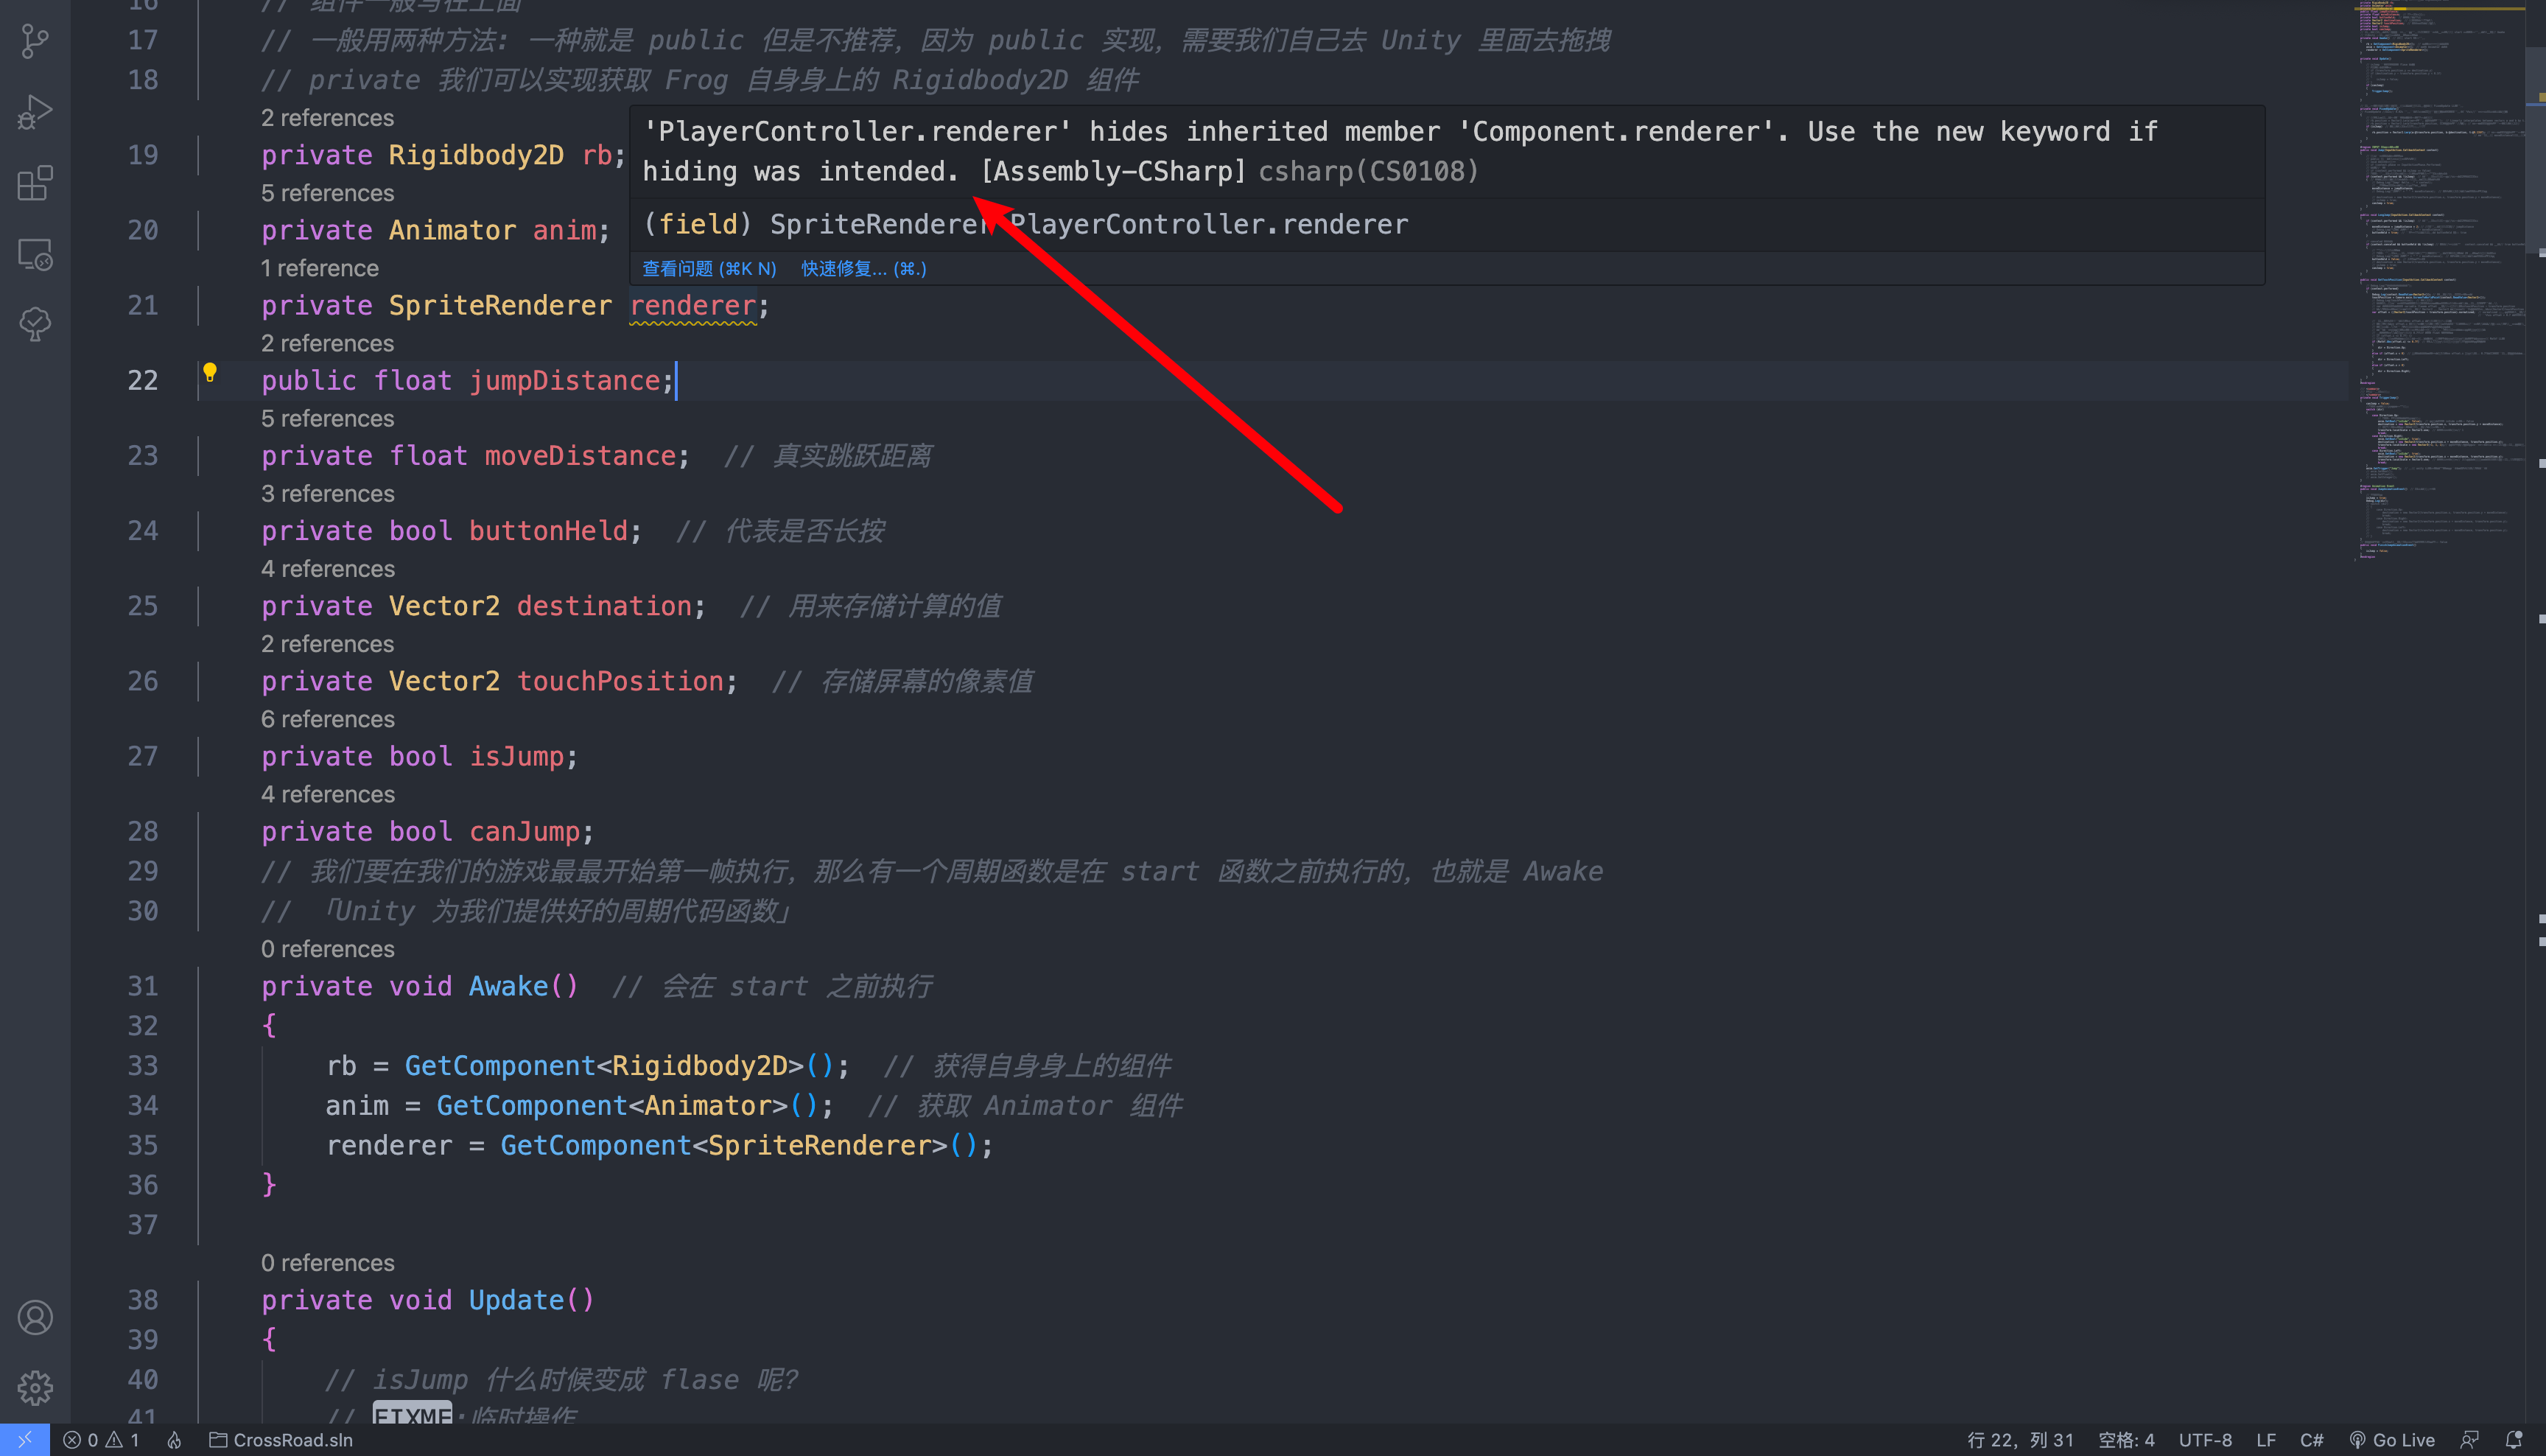Open notifications bell in status bar
The width and height of the screenshot is (2546, 1456).
click(2514, 1440)
